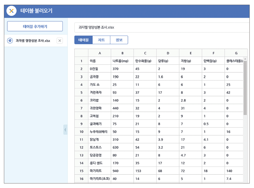Select column G header
Viewport: 254px width, 188px height.
coord(236,53)
